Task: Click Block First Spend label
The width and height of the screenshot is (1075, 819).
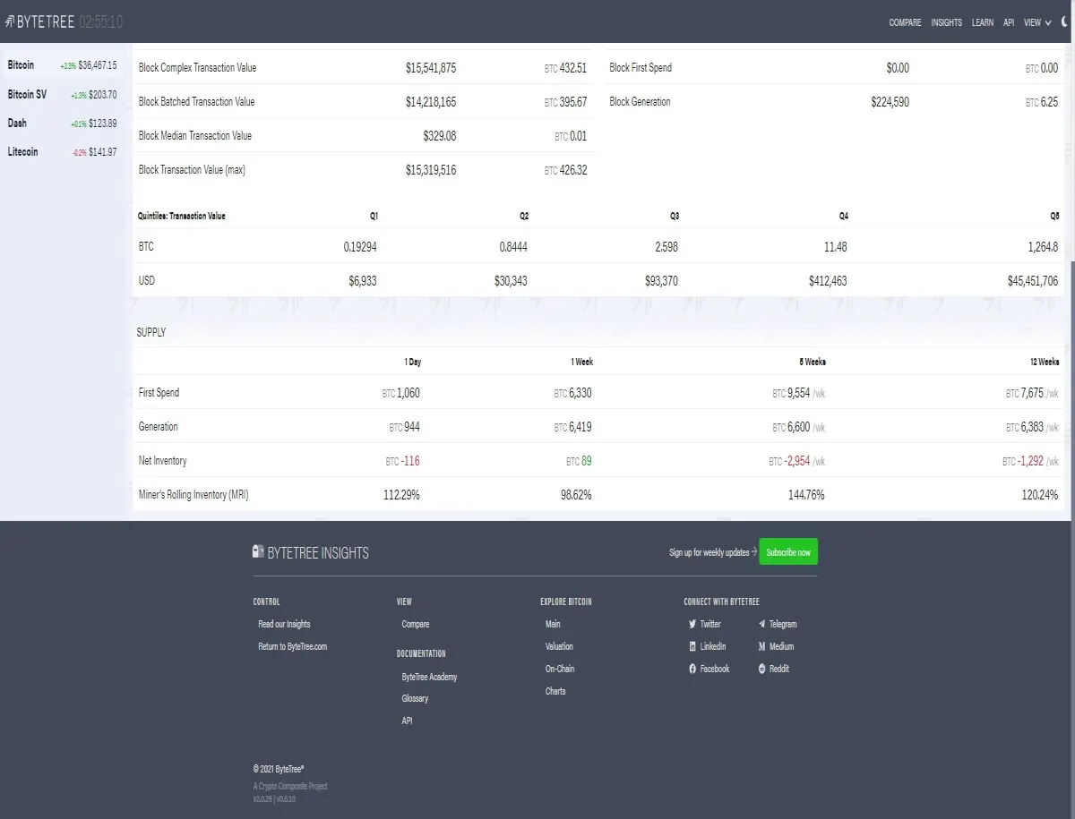Action: click(x=641, y=68)
